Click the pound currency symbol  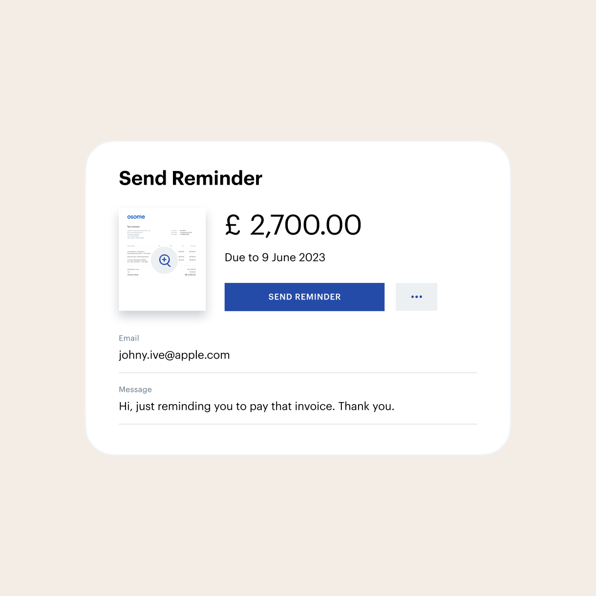233,225
